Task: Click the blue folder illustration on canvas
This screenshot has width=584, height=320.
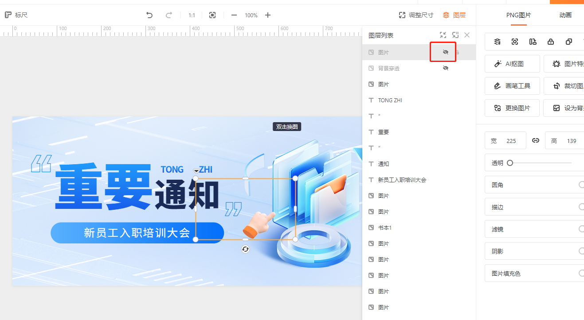Action: coord(316,184)
